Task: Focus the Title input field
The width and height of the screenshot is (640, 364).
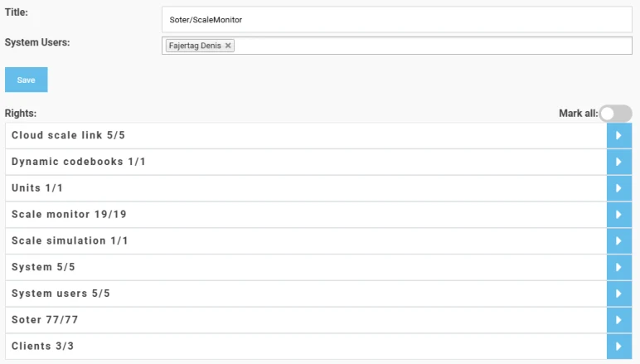Action: click(397, 20)
